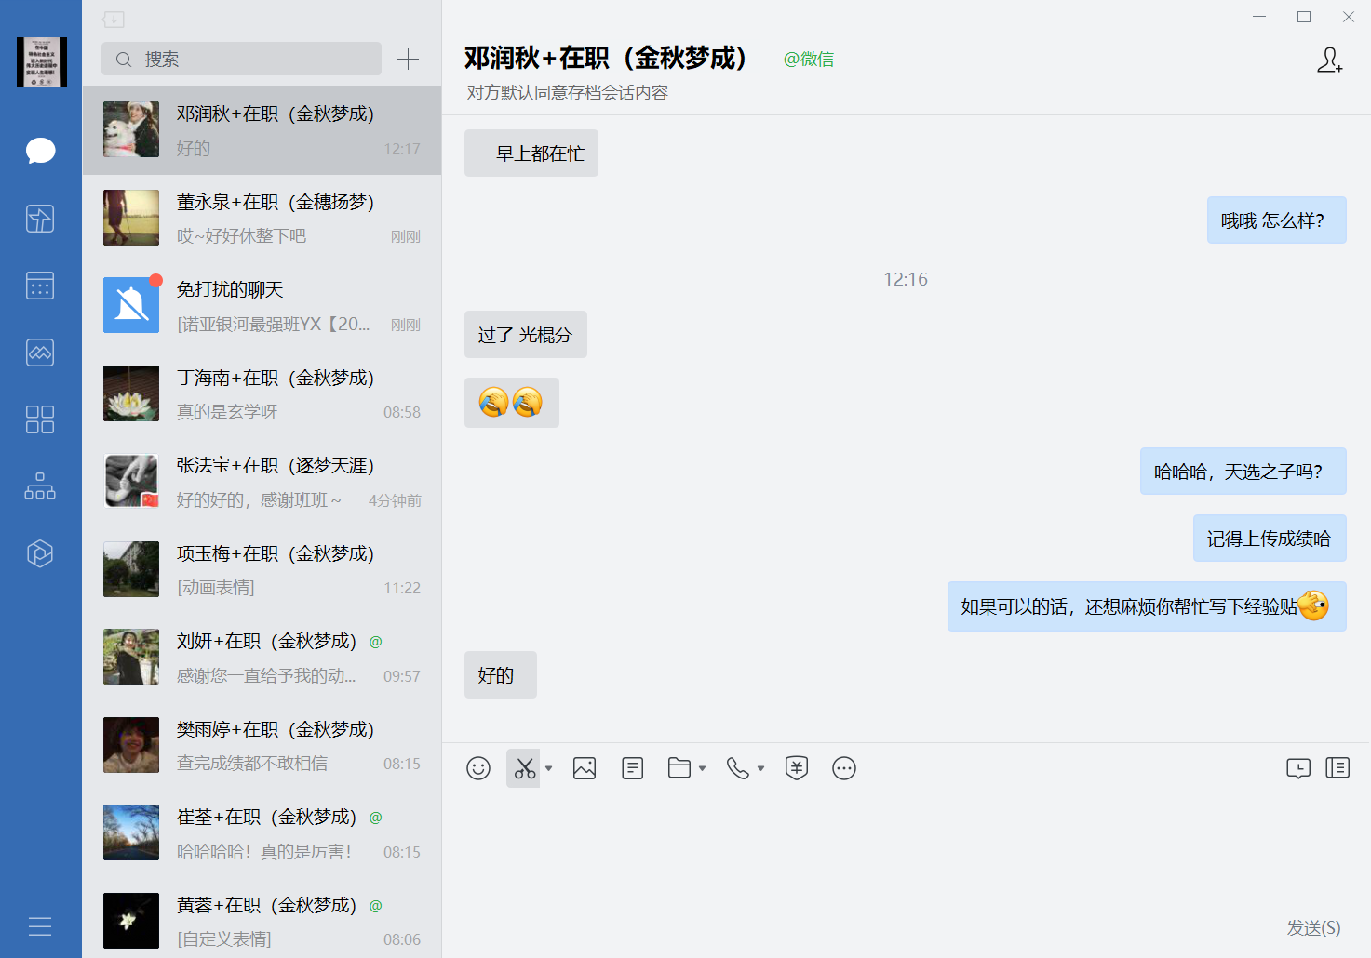Viewport: 1371px width, 958px height.
Task: Click the message 过了 光棍分
Action: [526, 335]
